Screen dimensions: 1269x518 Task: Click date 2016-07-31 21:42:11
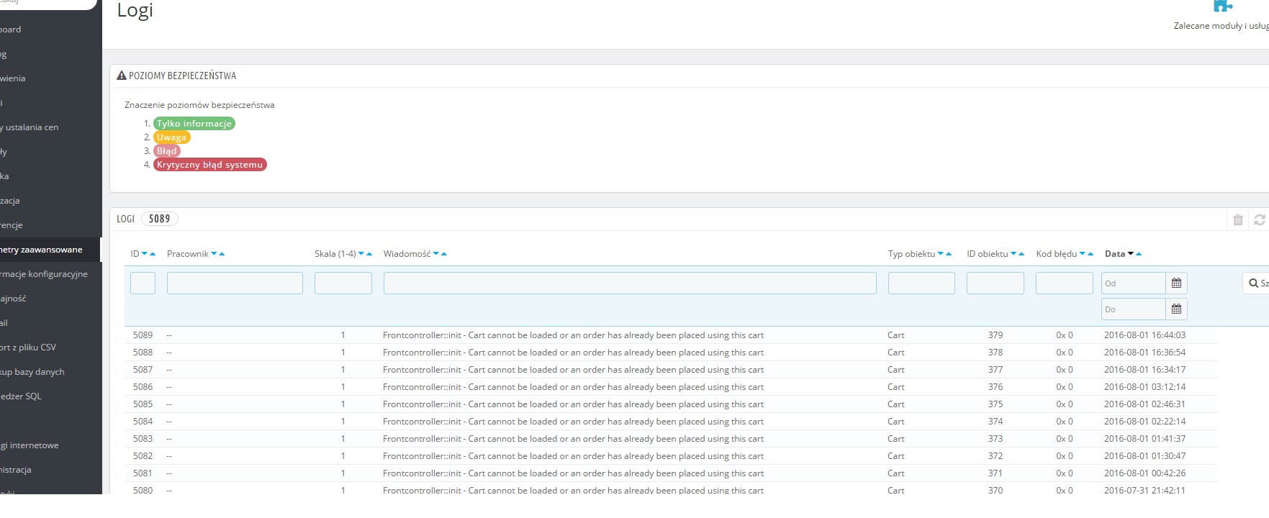1144,491
